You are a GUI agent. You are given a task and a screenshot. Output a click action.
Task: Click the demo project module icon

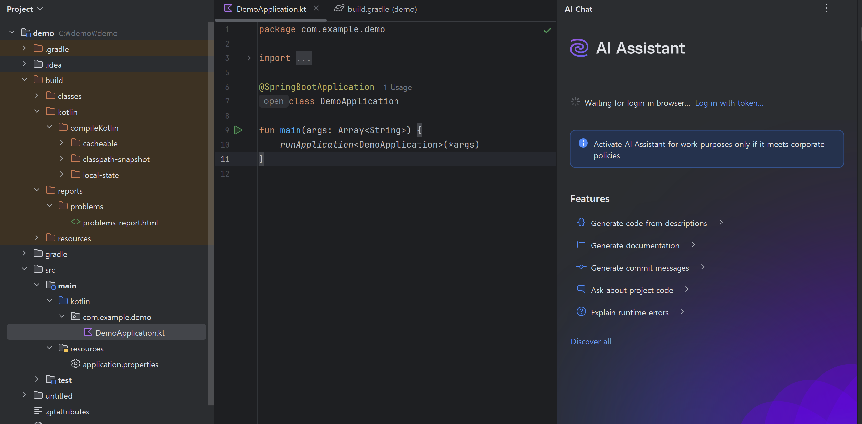point(26,33)
